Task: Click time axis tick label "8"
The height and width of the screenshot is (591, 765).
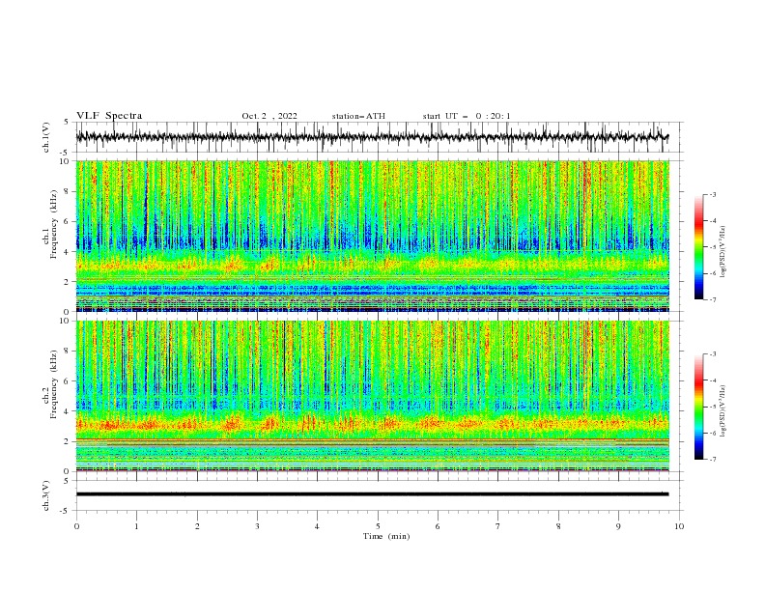Action: [558, 526]
